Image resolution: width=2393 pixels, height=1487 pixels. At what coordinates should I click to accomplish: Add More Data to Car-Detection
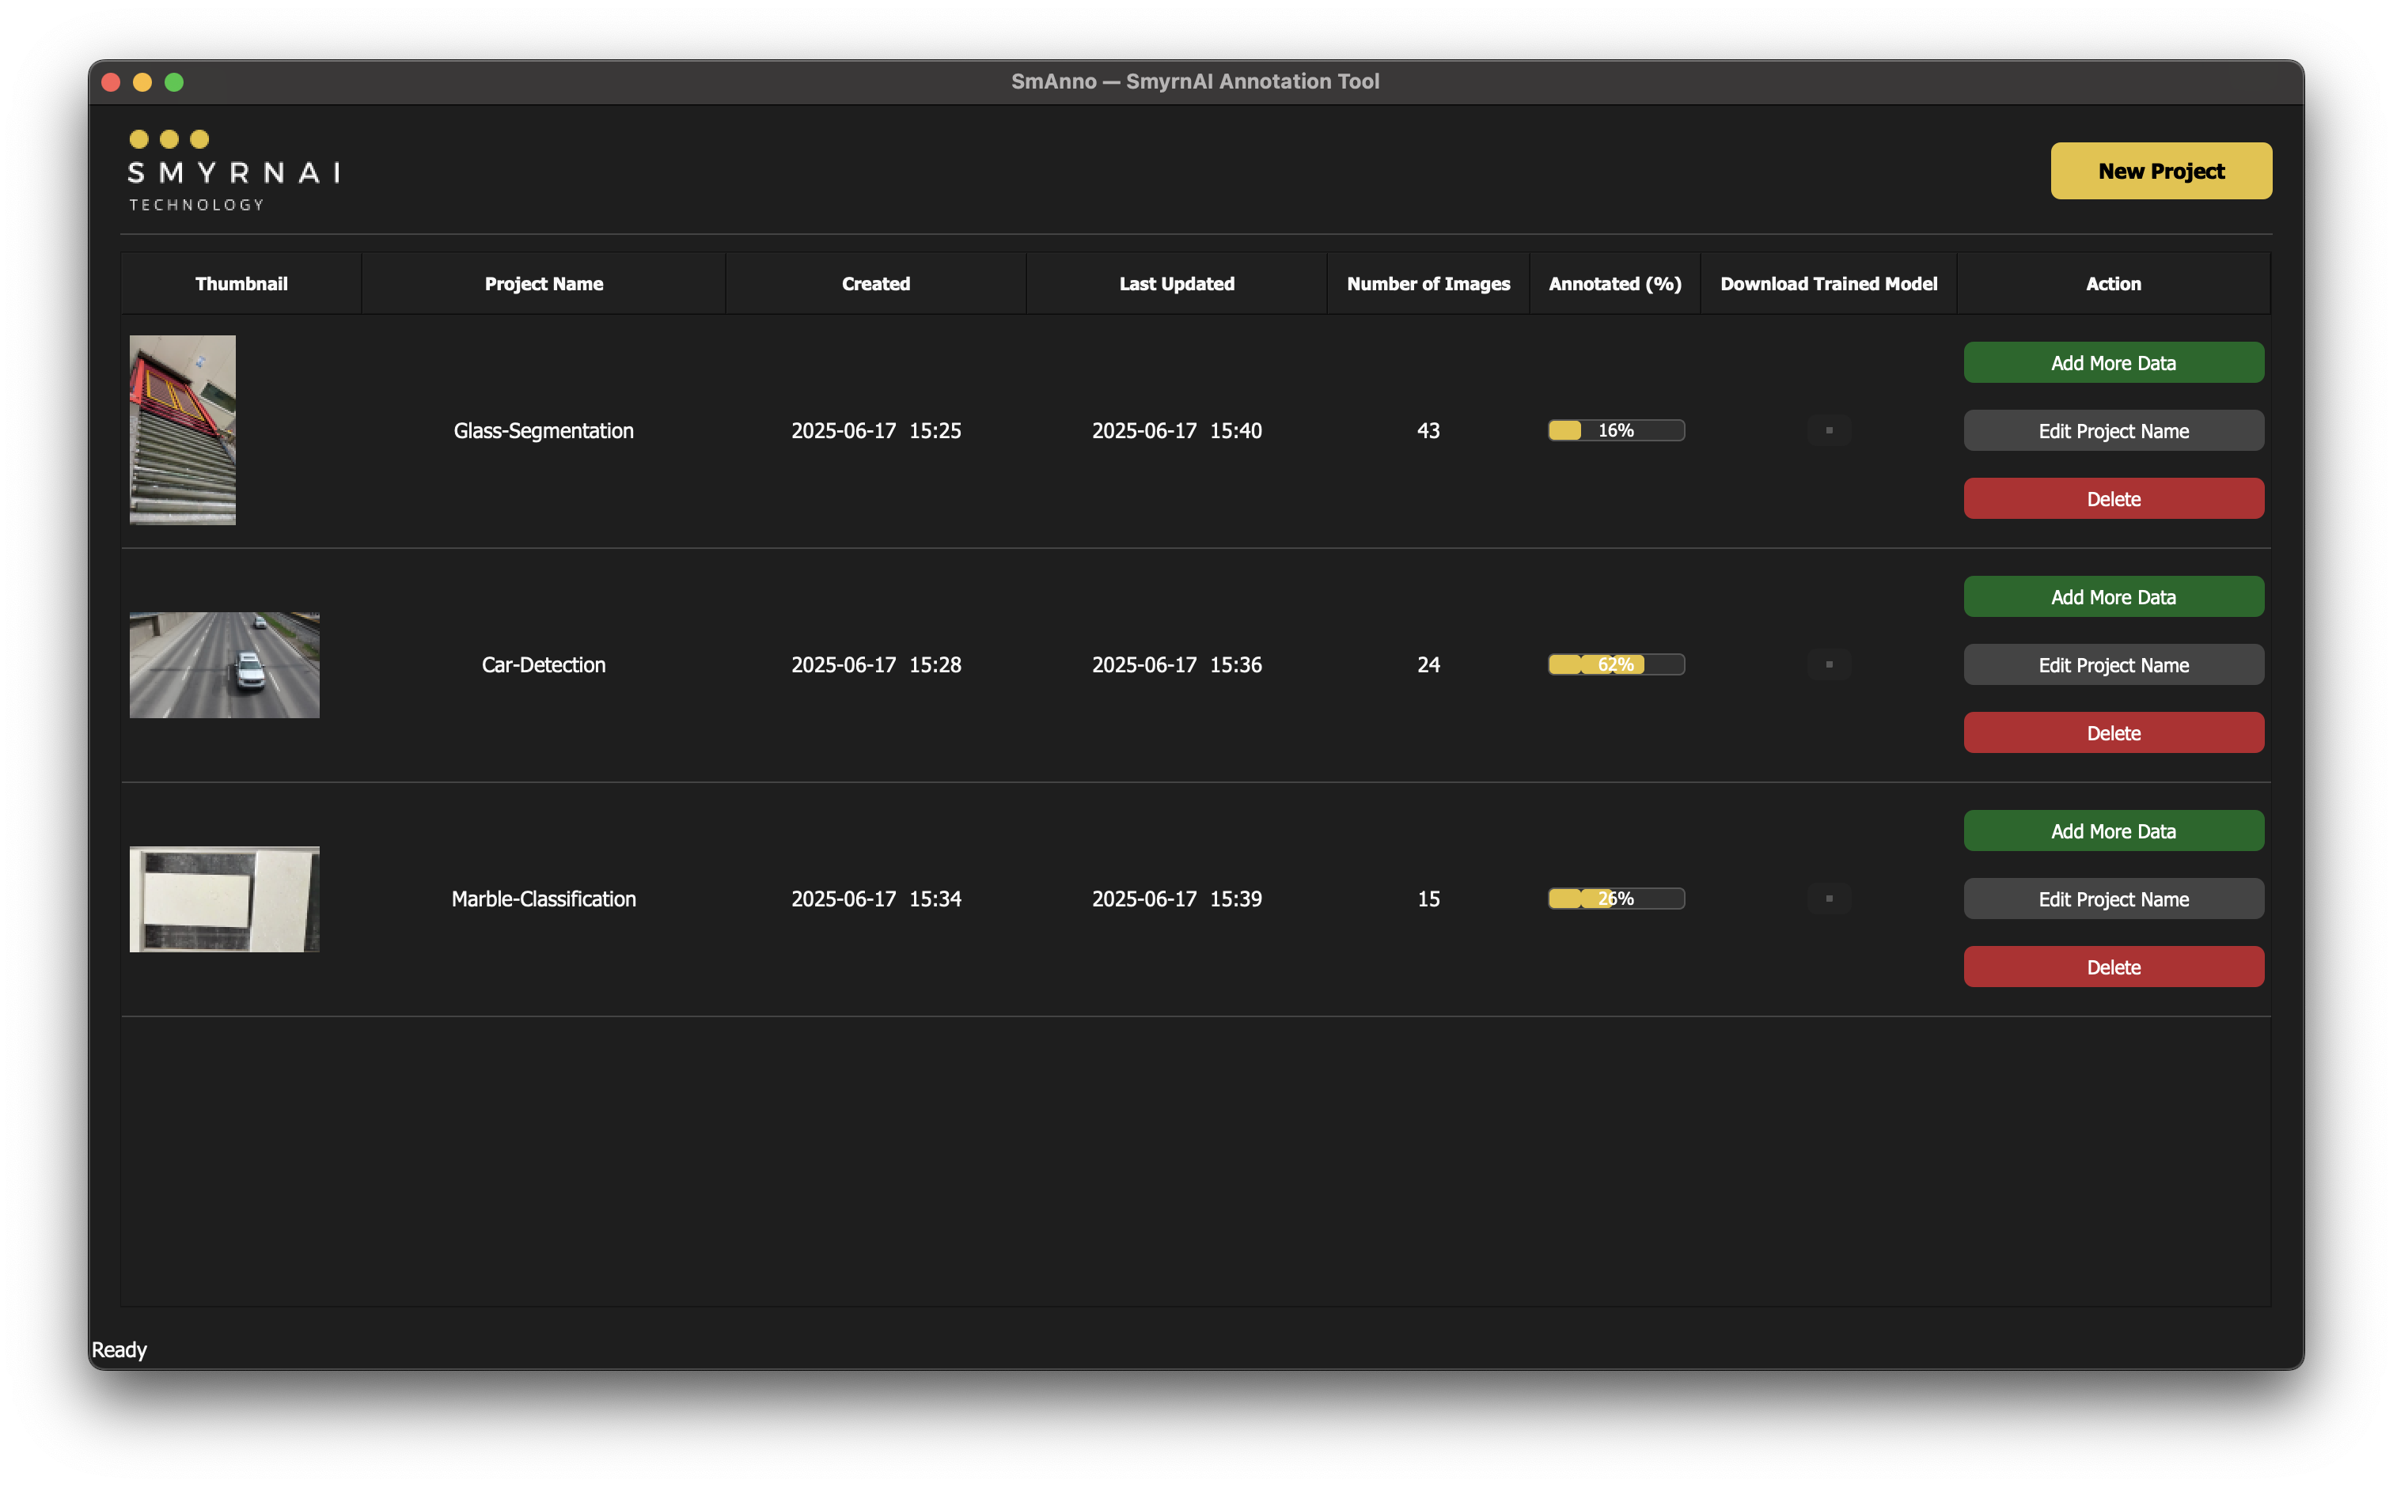tap(2113, 596)
